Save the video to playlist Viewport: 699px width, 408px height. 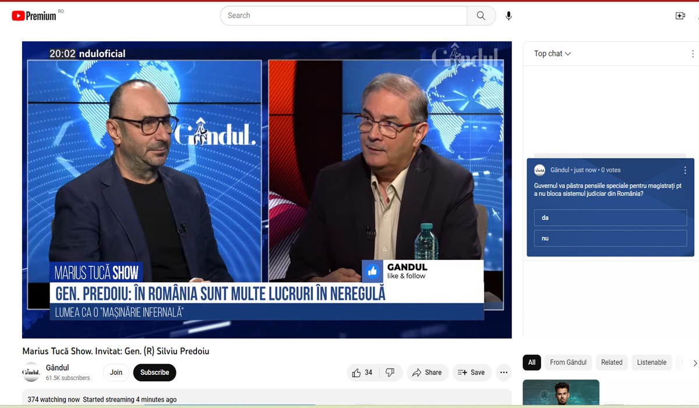point(472,372)
